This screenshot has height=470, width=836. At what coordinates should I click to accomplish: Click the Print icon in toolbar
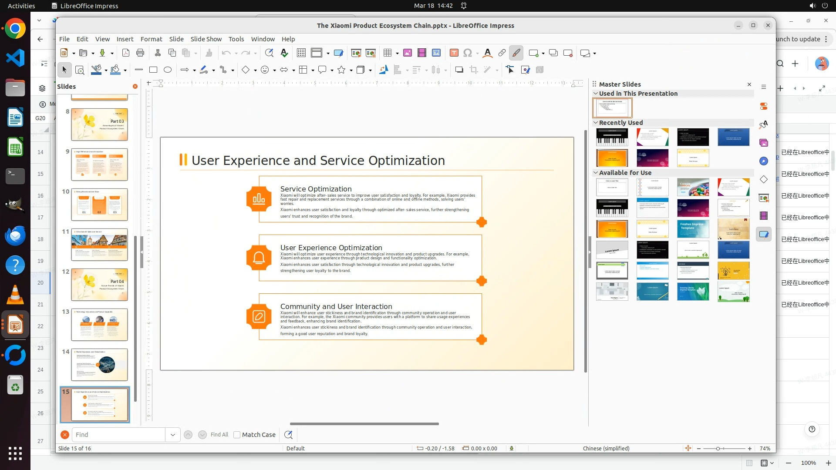click(x=140, y=53)
